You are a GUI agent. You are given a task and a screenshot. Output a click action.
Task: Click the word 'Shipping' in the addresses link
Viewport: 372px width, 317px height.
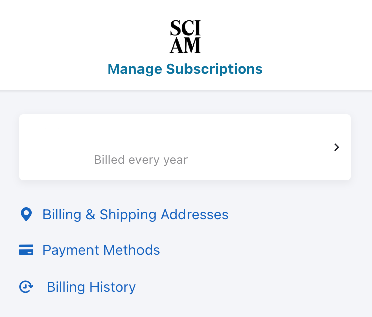128,214
